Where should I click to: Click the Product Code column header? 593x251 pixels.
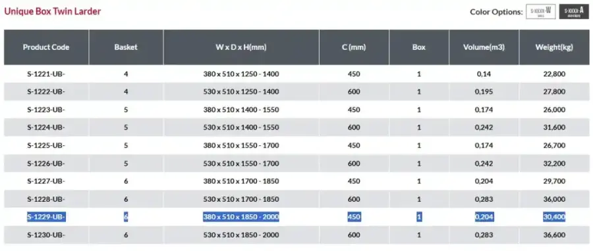coord(46,47)
